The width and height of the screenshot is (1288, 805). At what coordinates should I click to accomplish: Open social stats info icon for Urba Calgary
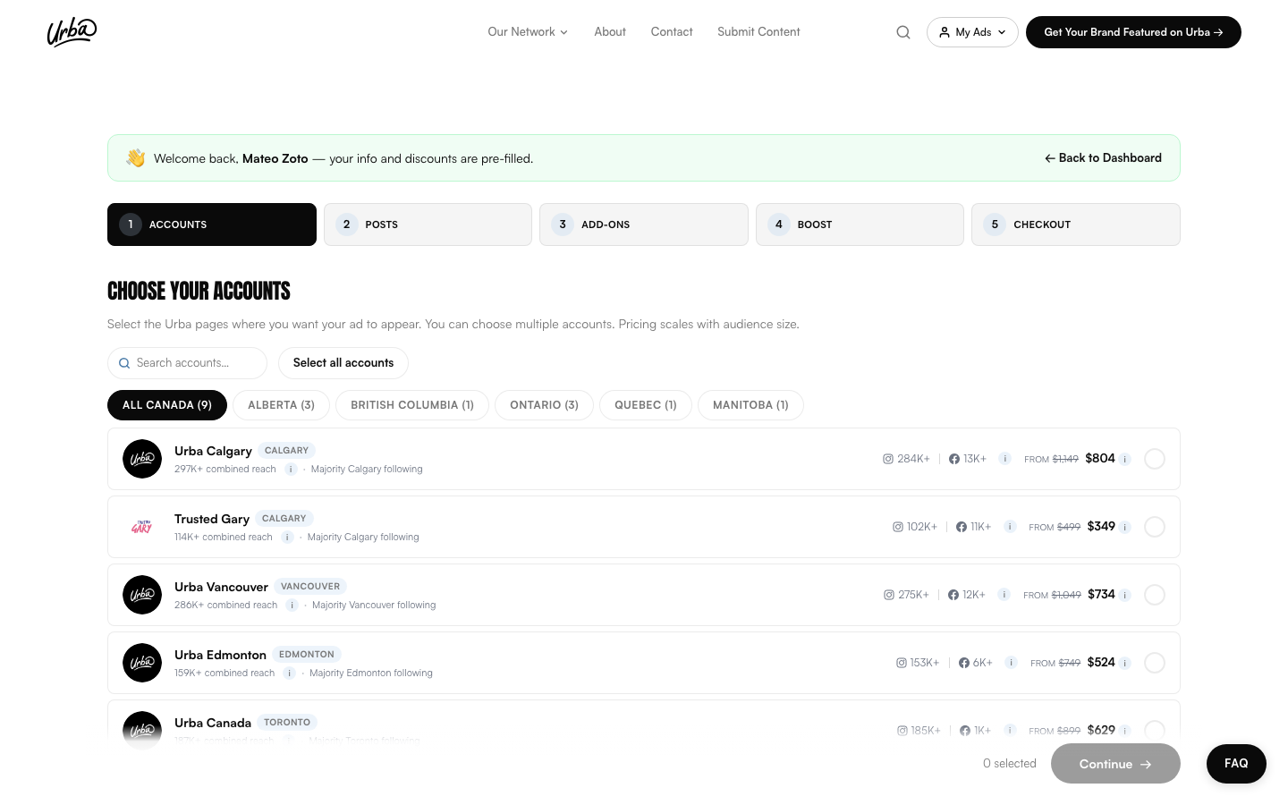pyautogui.click(x=1005, y=458)
